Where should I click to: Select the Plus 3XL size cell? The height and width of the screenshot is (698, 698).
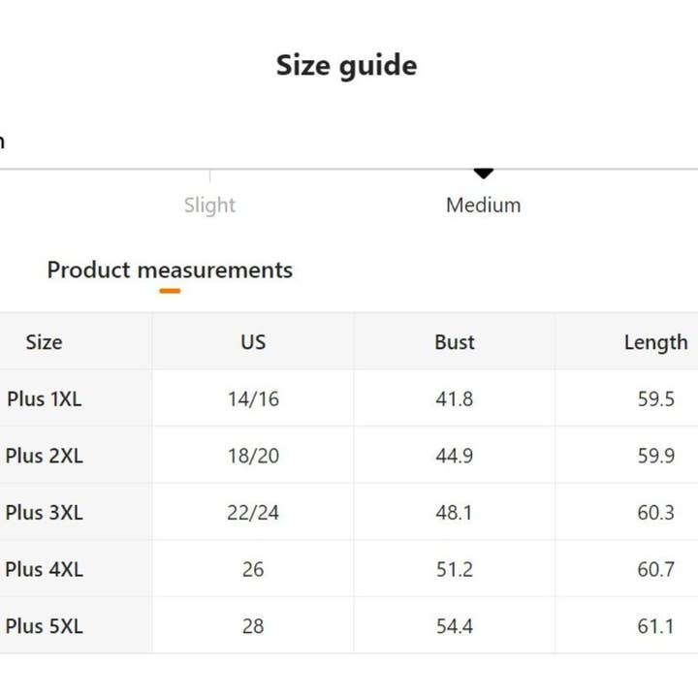[x=44, y=512]
